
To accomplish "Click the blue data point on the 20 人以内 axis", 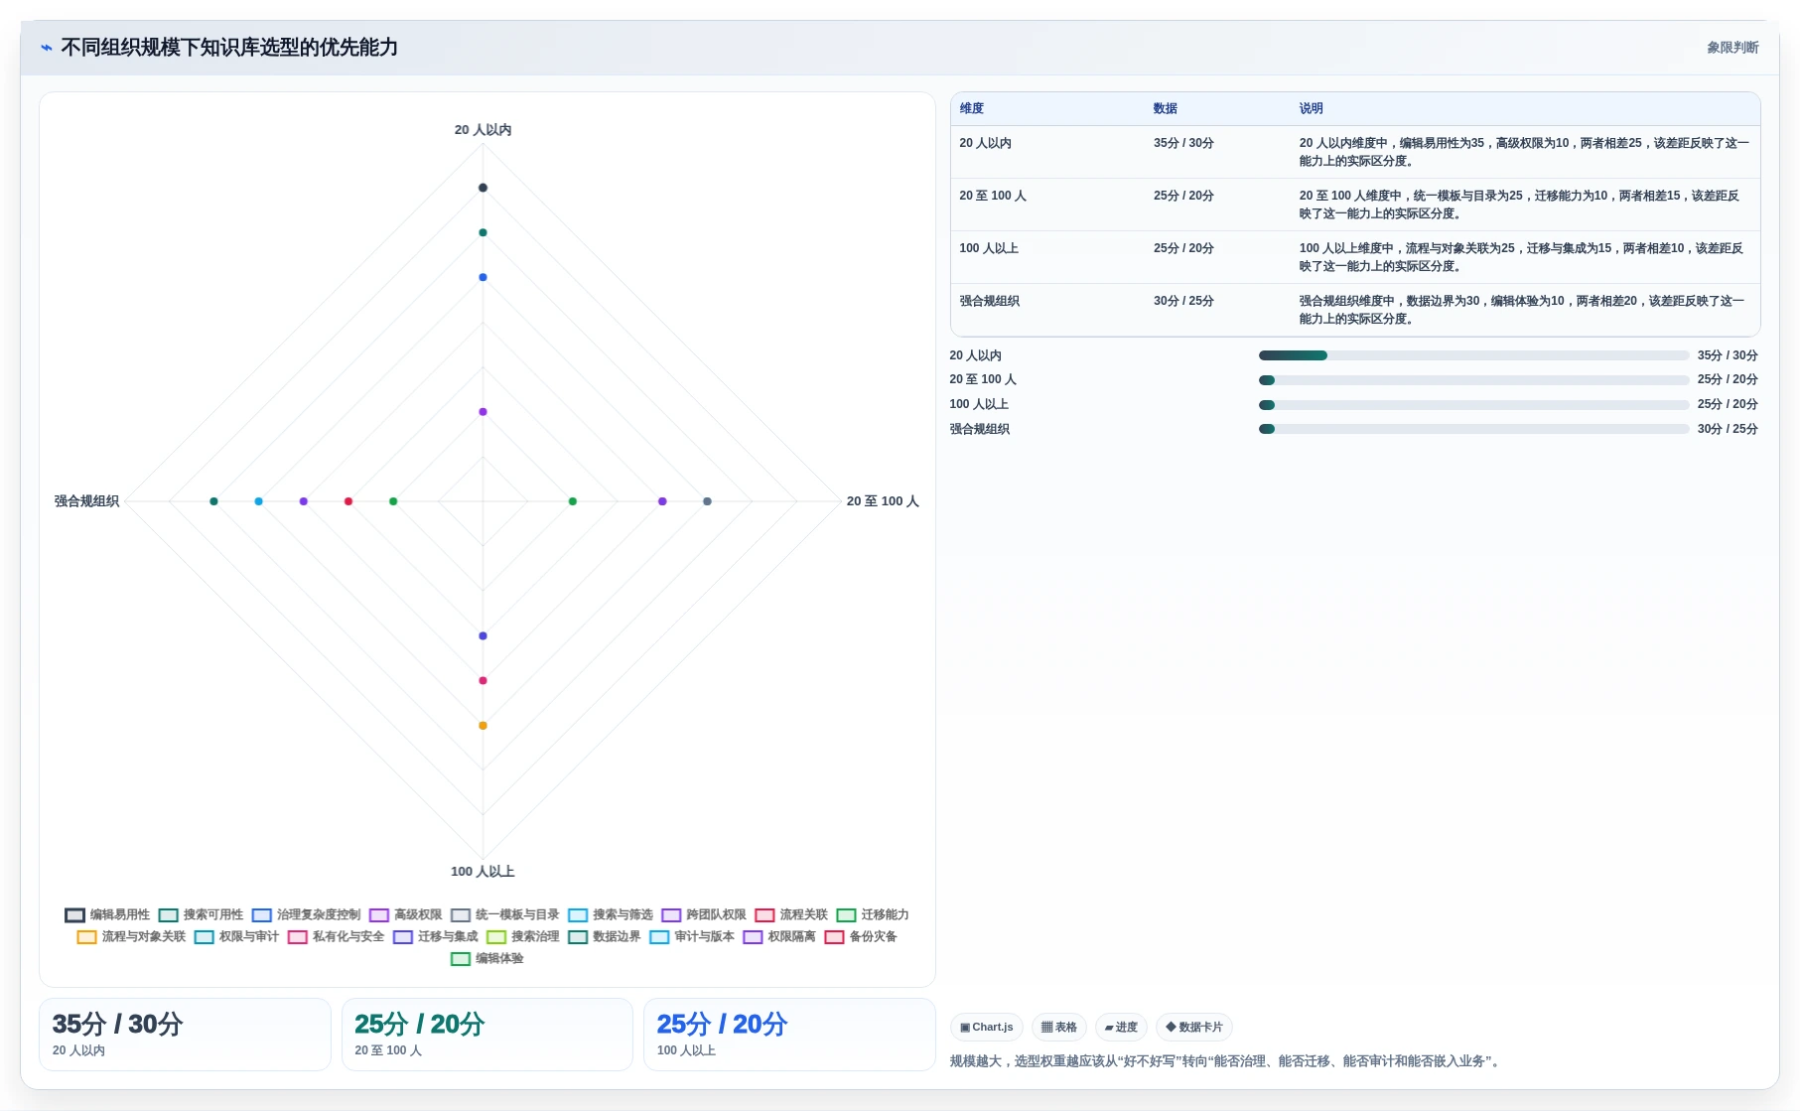I will [x=484, y=277].
